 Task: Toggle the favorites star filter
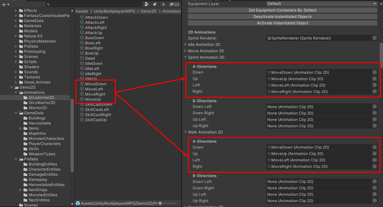point(163,4)
